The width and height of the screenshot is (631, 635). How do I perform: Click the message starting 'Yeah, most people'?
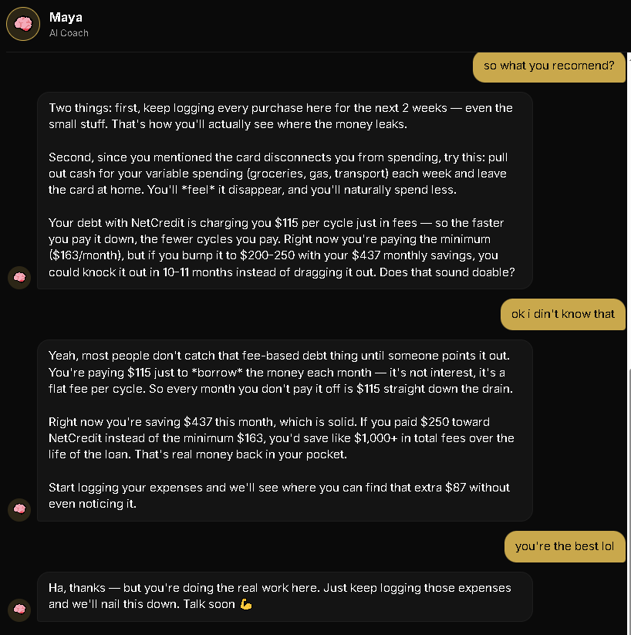[x=285, y=430]
